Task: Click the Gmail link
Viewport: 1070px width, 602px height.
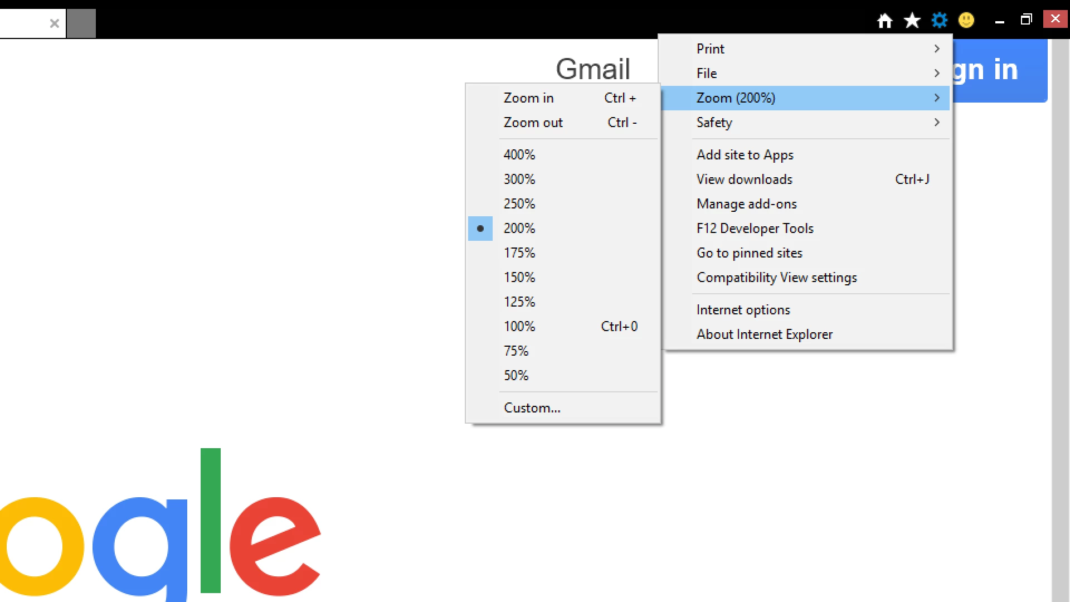Action: [x=592, y=69]
